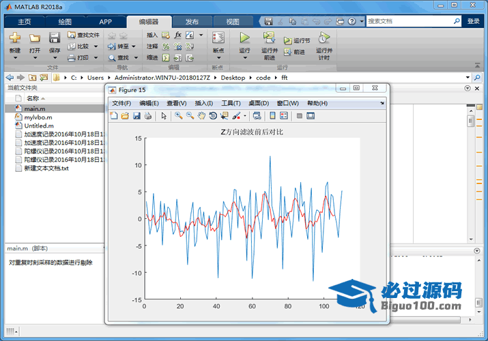Click the comment percent icon
The width and height of the screenshot is (488, 341).
coord(166,46)
